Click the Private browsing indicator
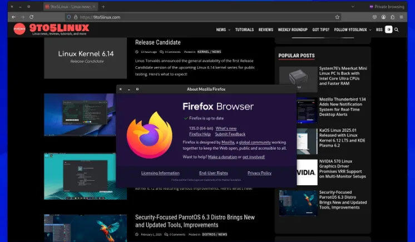415x242 pixels. pos(387,7)
